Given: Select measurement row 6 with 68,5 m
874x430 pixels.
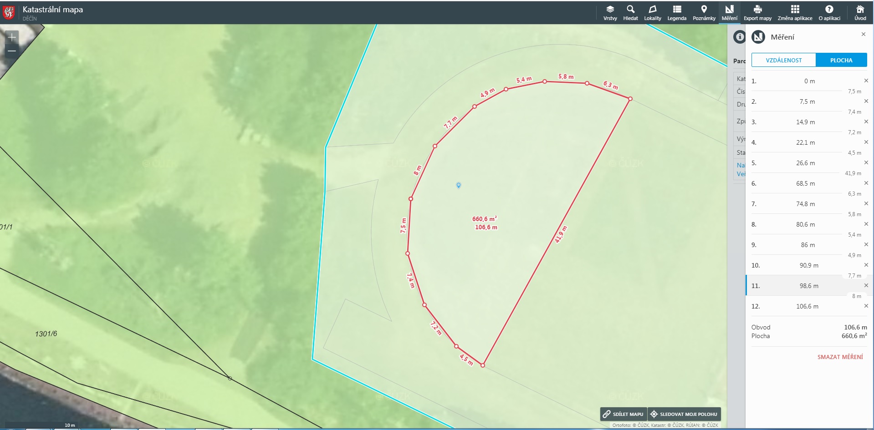Looking at the screenshot, I should [805, 183].
